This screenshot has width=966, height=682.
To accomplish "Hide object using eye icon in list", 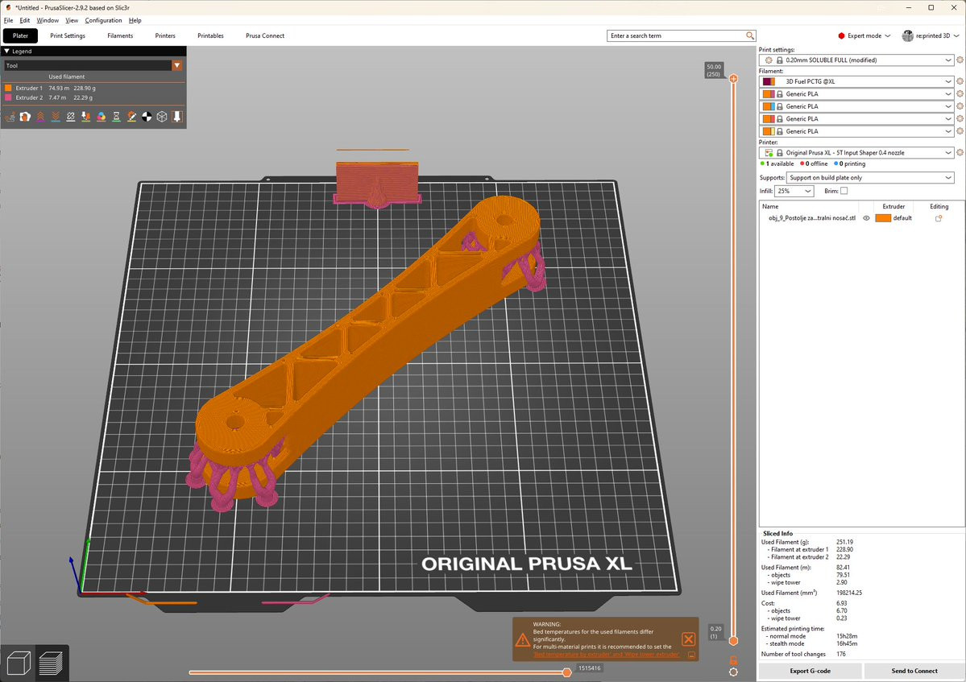I will 866,218.
